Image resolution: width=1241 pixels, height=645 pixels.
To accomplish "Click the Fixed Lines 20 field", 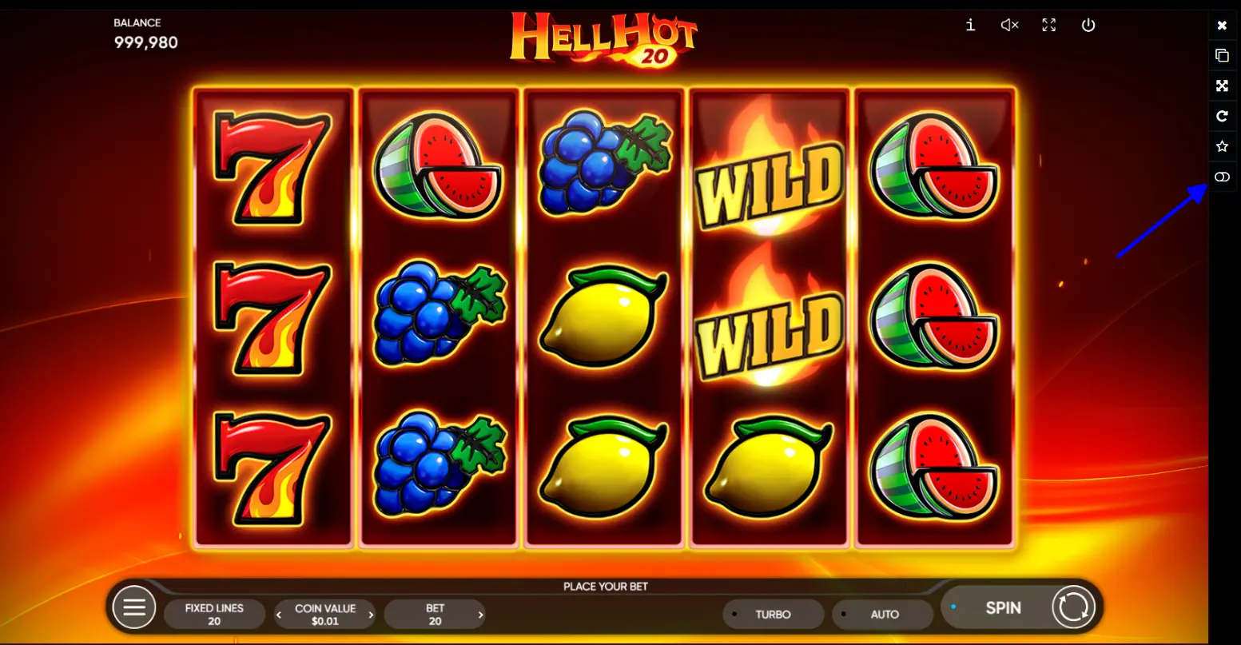I will 214,614.
